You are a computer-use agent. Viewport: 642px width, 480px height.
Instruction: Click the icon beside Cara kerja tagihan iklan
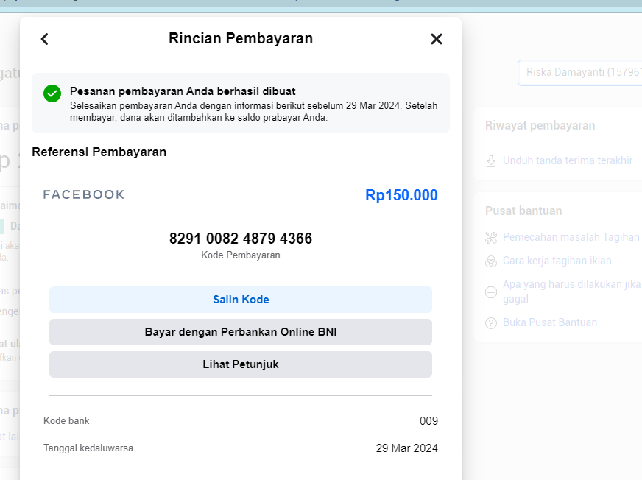point(491,261)
